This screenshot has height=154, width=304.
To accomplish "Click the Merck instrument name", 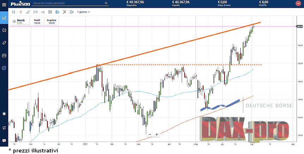I will tap(21, 20).
